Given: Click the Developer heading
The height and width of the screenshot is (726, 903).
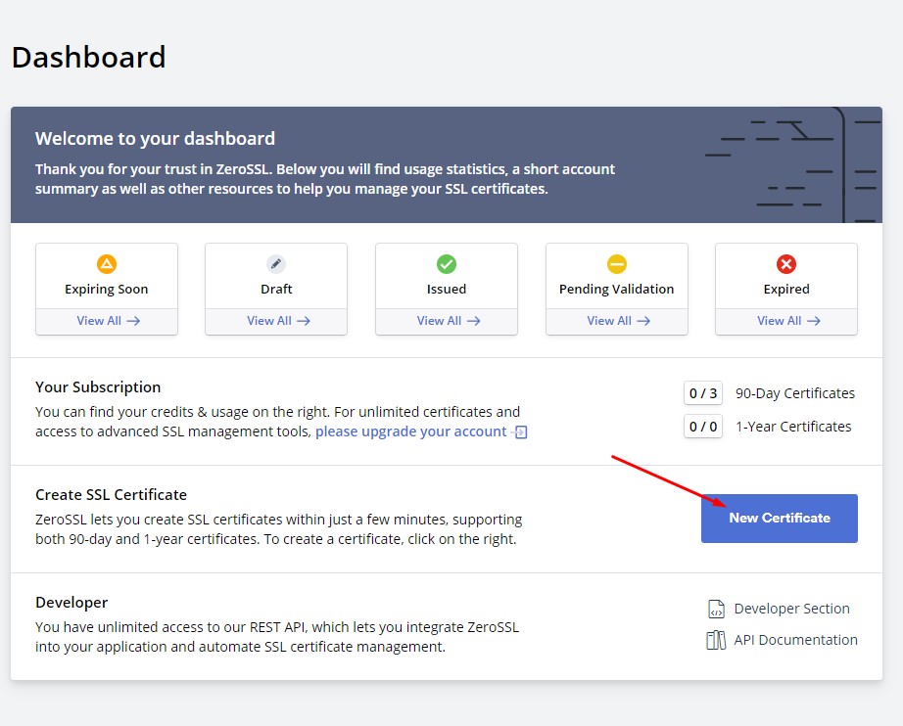Looking at the screenshot, I should coord(71,603).
